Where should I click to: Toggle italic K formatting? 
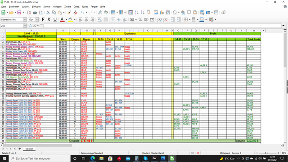(49, 19)
